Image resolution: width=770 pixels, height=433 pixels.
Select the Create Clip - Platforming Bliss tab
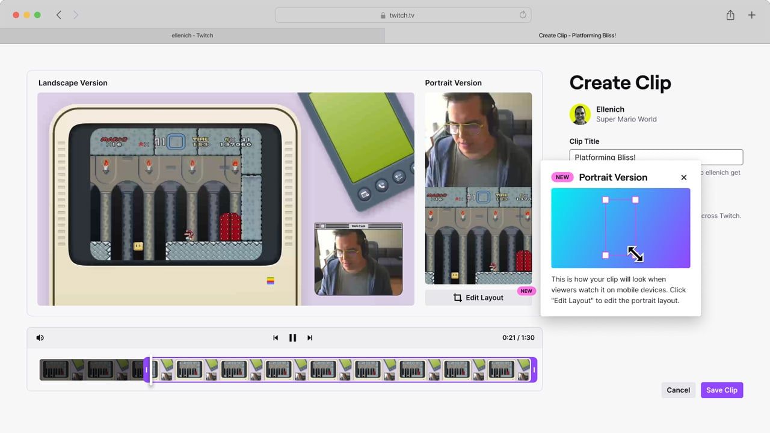pyautogui.click(x=577, y=35)
